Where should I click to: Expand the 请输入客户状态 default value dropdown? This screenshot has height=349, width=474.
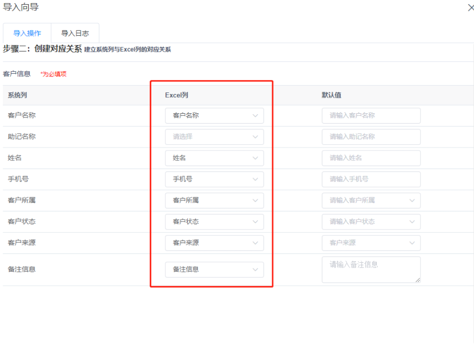click(x=371, y=221)
